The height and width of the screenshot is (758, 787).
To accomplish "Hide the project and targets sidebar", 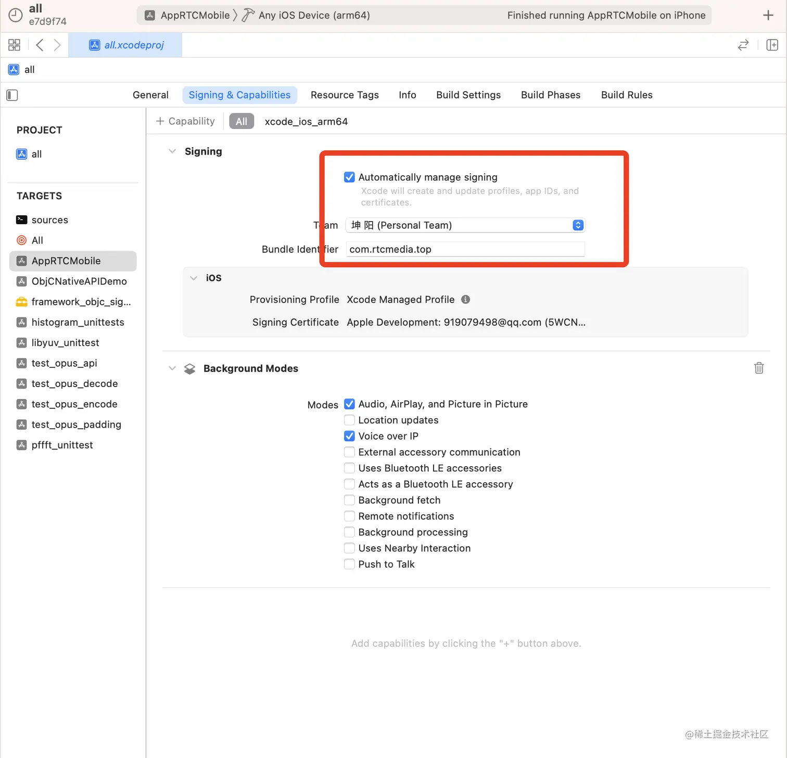I will point(12,95).
